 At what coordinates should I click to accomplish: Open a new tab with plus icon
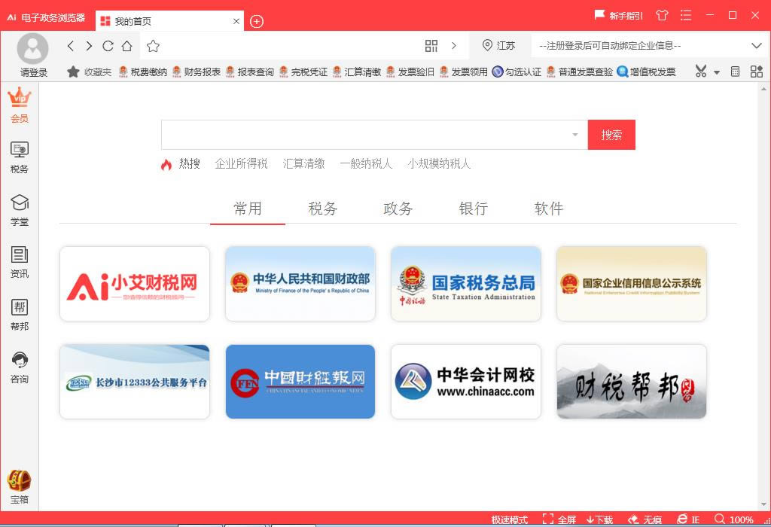(257, 22)
